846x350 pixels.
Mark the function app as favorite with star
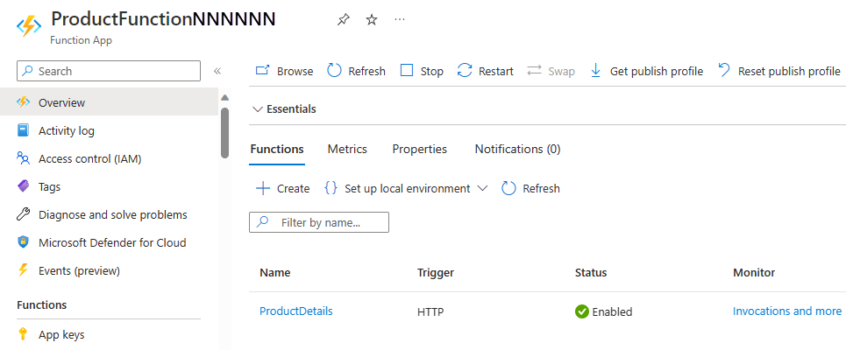(x=372, y=20)
